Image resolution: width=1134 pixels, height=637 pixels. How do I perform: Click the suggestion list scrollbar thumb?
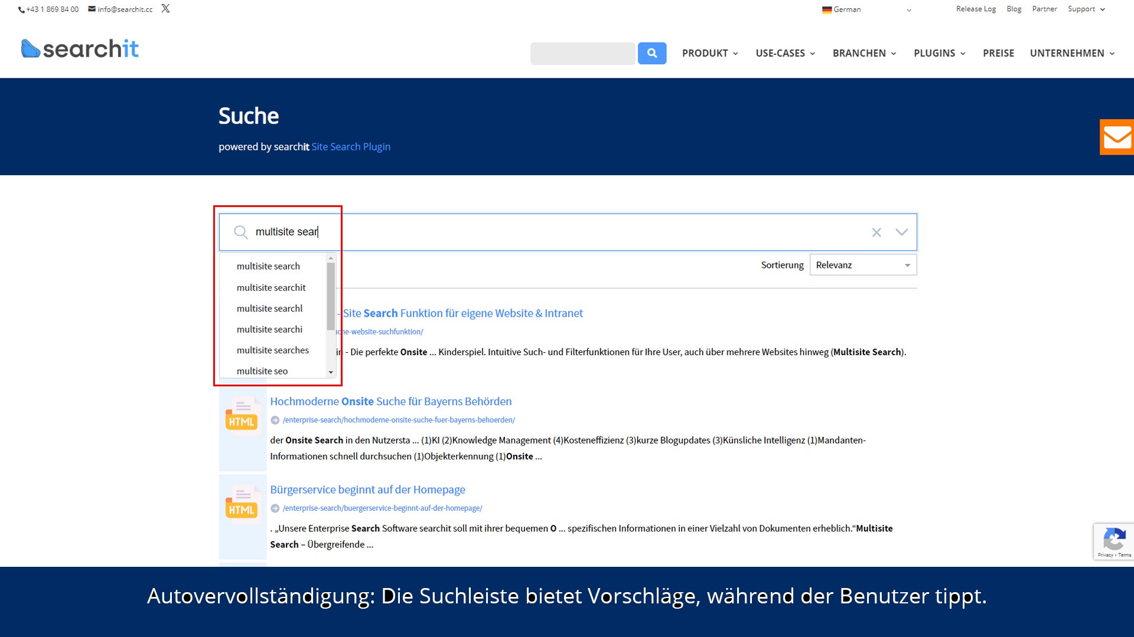(x=331, y=297)
